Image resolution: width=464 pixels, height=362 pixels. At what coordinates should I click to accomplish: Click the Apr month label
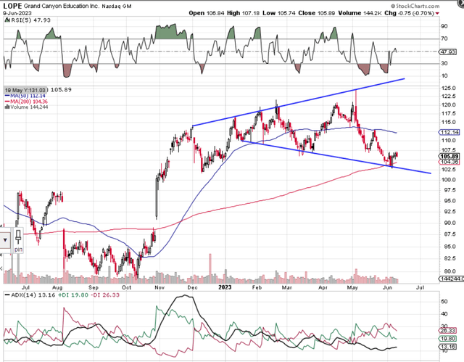pos(323,288)
